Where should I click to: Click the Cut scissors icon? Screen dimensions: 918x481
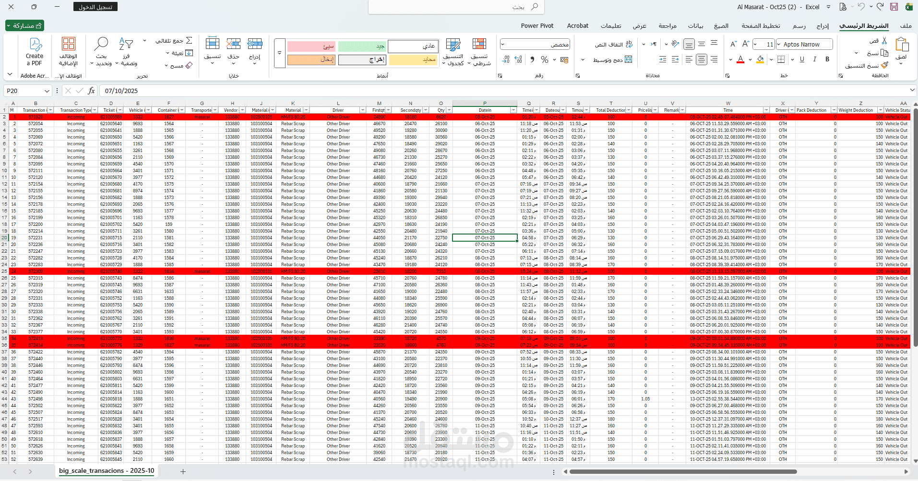(884, 41)
